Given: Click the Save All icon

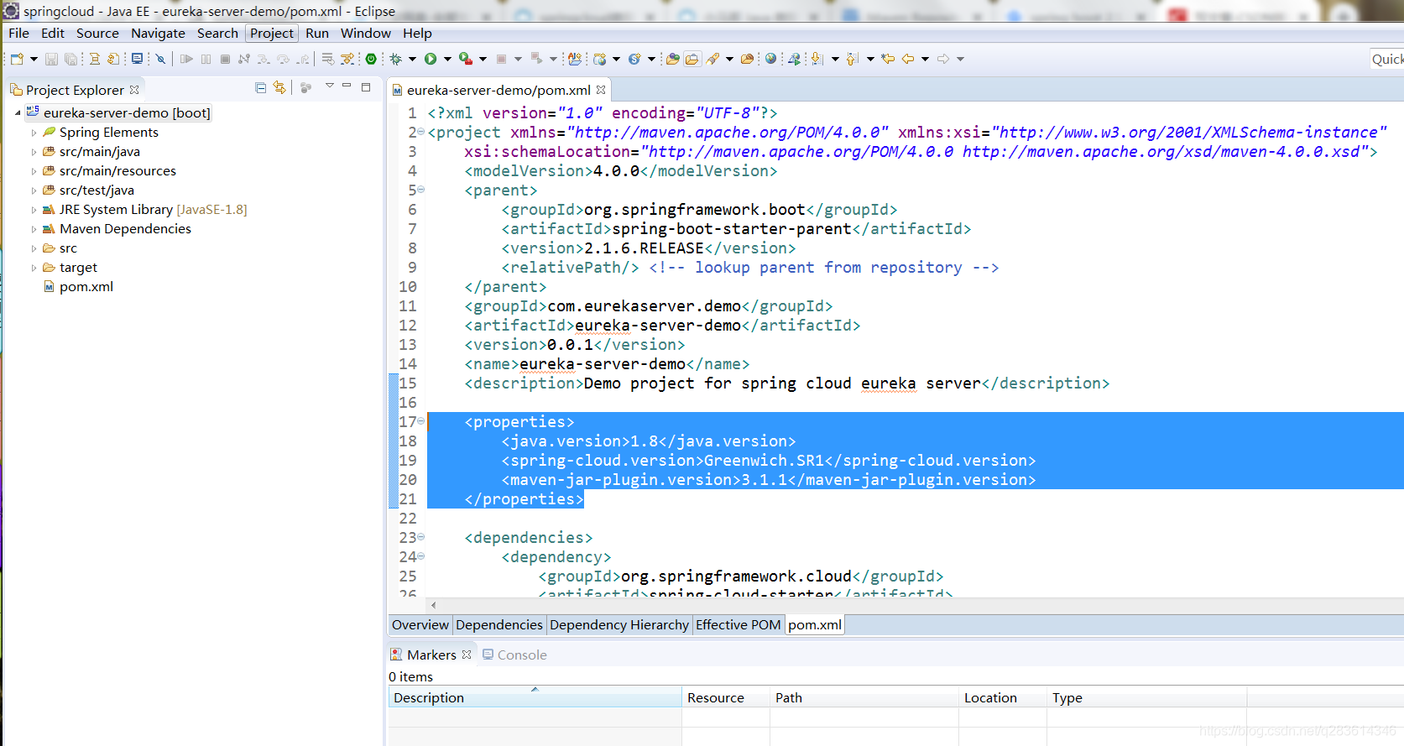Looking at the screenshot, I should 70,59.
